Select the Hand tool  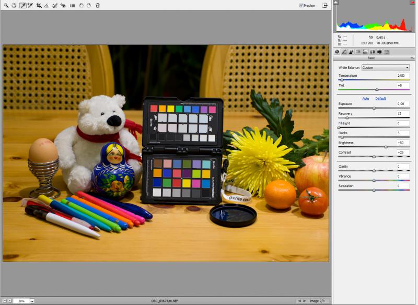pos(14,5)
